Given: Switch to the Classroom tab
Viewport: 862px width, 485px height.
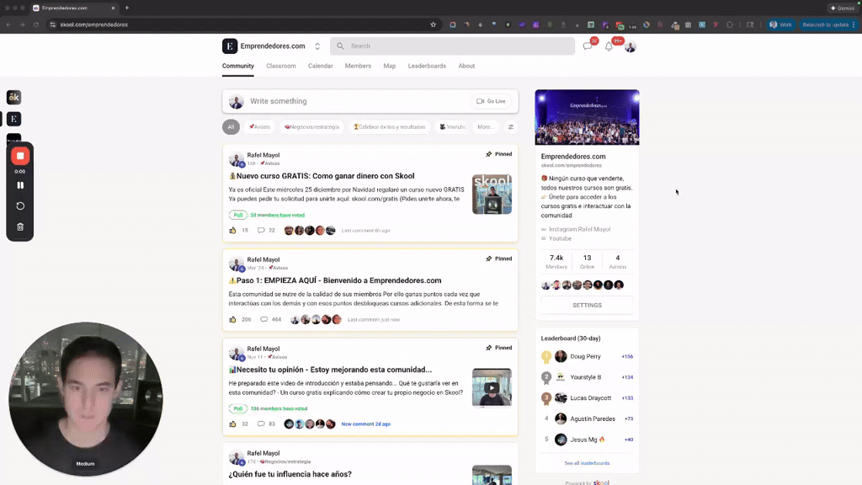Looking at the screenshot, I should point(281,66).
